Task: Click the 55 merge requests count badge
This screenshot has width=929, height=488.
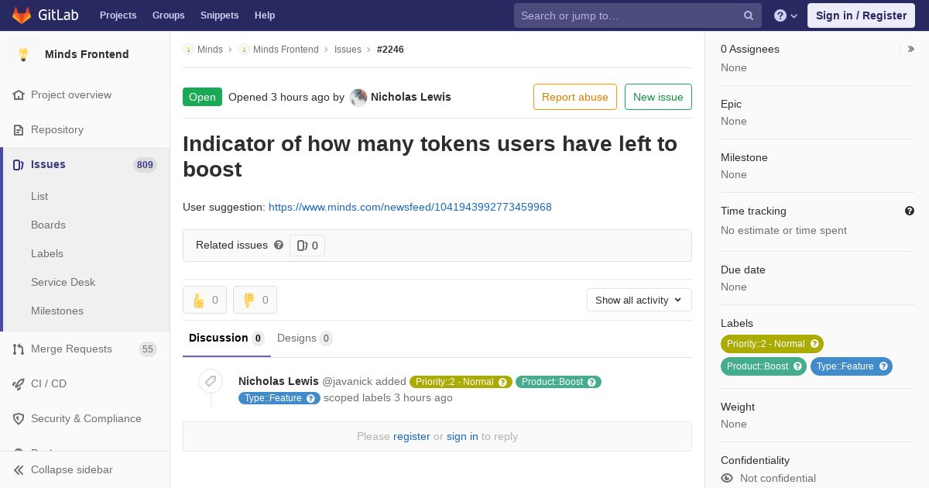Action: [x=147, y=349]
